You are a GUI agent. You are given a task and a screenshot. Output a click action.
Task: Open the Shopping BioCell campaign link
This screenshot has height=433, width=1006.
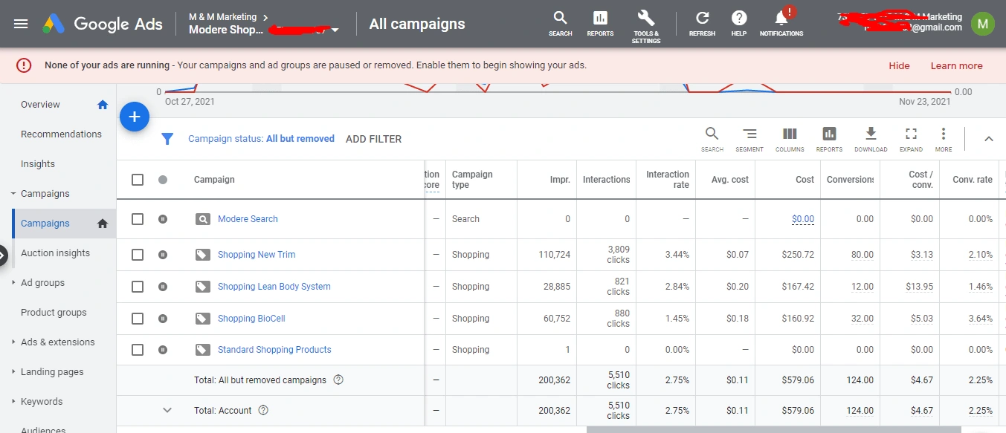click(251, 319)
